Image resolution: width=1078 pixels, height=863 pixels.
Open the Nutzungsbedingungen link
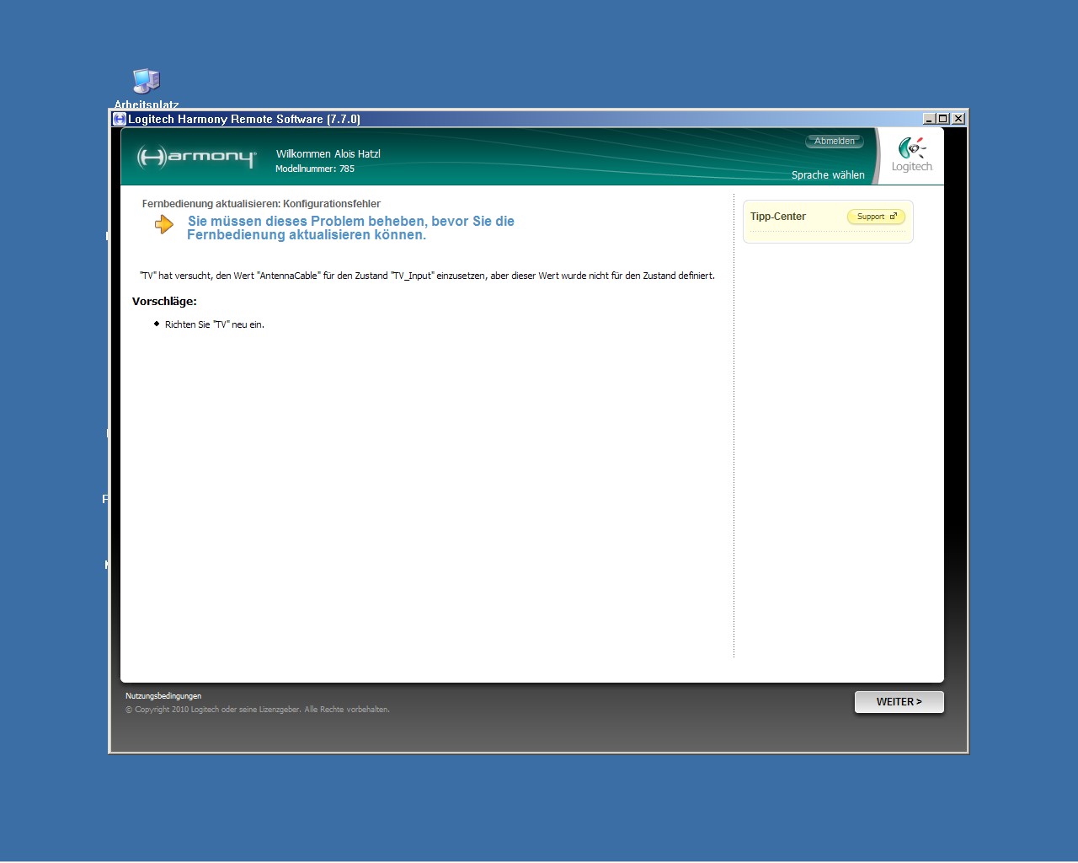pyautogui.click(x=163, y=696)
